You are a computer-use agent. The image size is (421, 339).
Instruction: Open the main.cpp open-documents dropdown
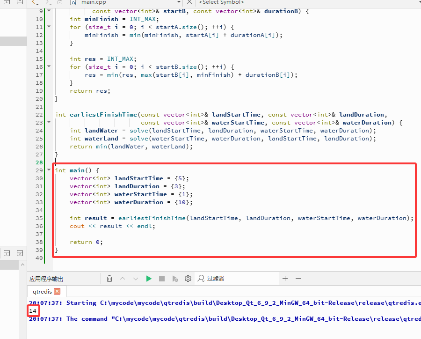tap(179, 2)
